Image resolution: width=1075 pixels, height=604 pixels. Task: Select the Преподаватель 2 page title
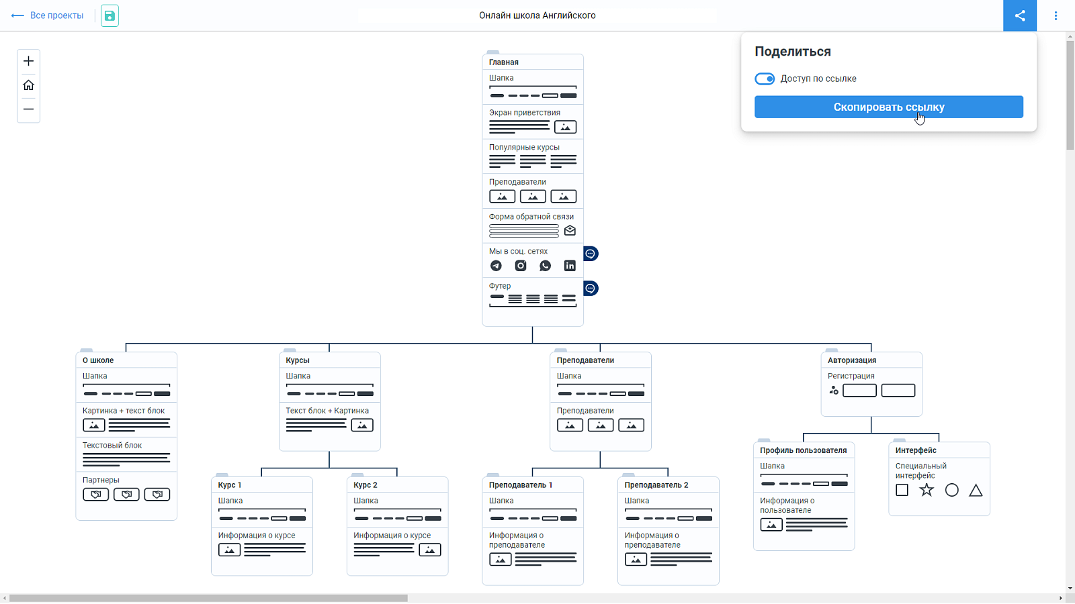(656, 485)
